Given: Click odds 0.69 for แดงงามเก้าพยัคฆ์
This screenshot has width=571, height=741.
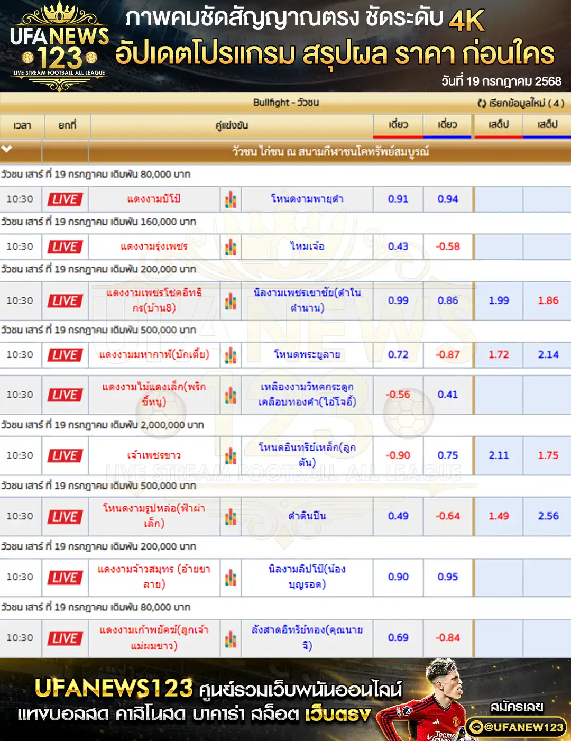Looking at the screenshot, I should pos(398,638).
